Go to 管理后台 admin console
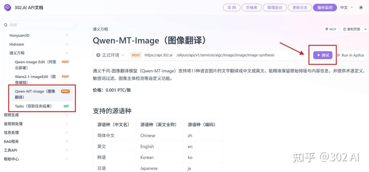The height and width of the screenshot is (172, 369). tap(275, 7)
